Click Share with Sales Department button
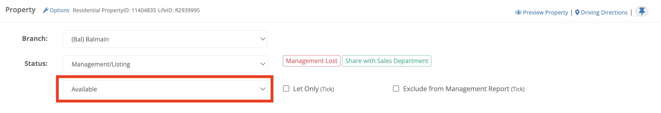 (387, 61)
